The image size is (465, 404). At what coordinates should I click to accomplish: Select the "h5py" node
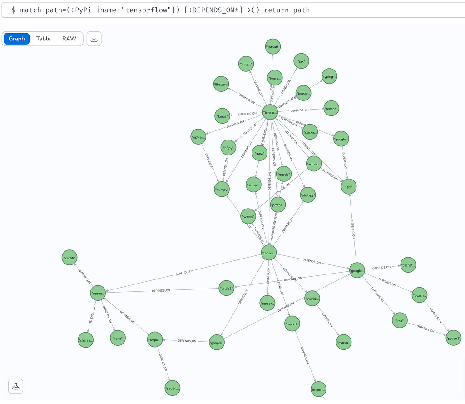pyautogui.click(x=228, y=148)
